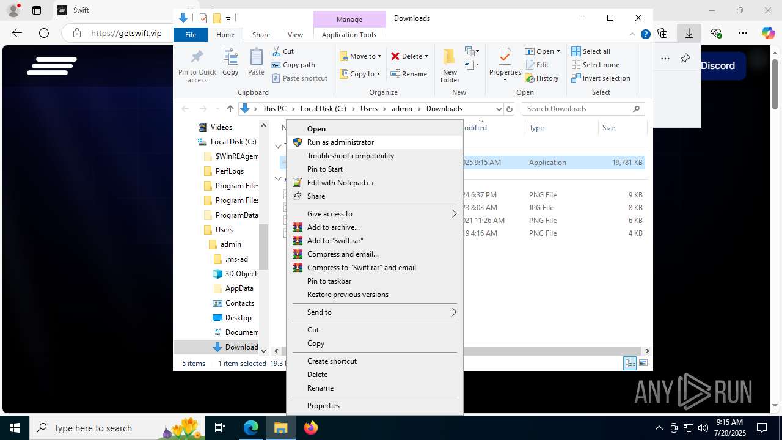Screen dimensions: 782x440
Task: Click the taskbar search box
Action: (x=117, y=428)
